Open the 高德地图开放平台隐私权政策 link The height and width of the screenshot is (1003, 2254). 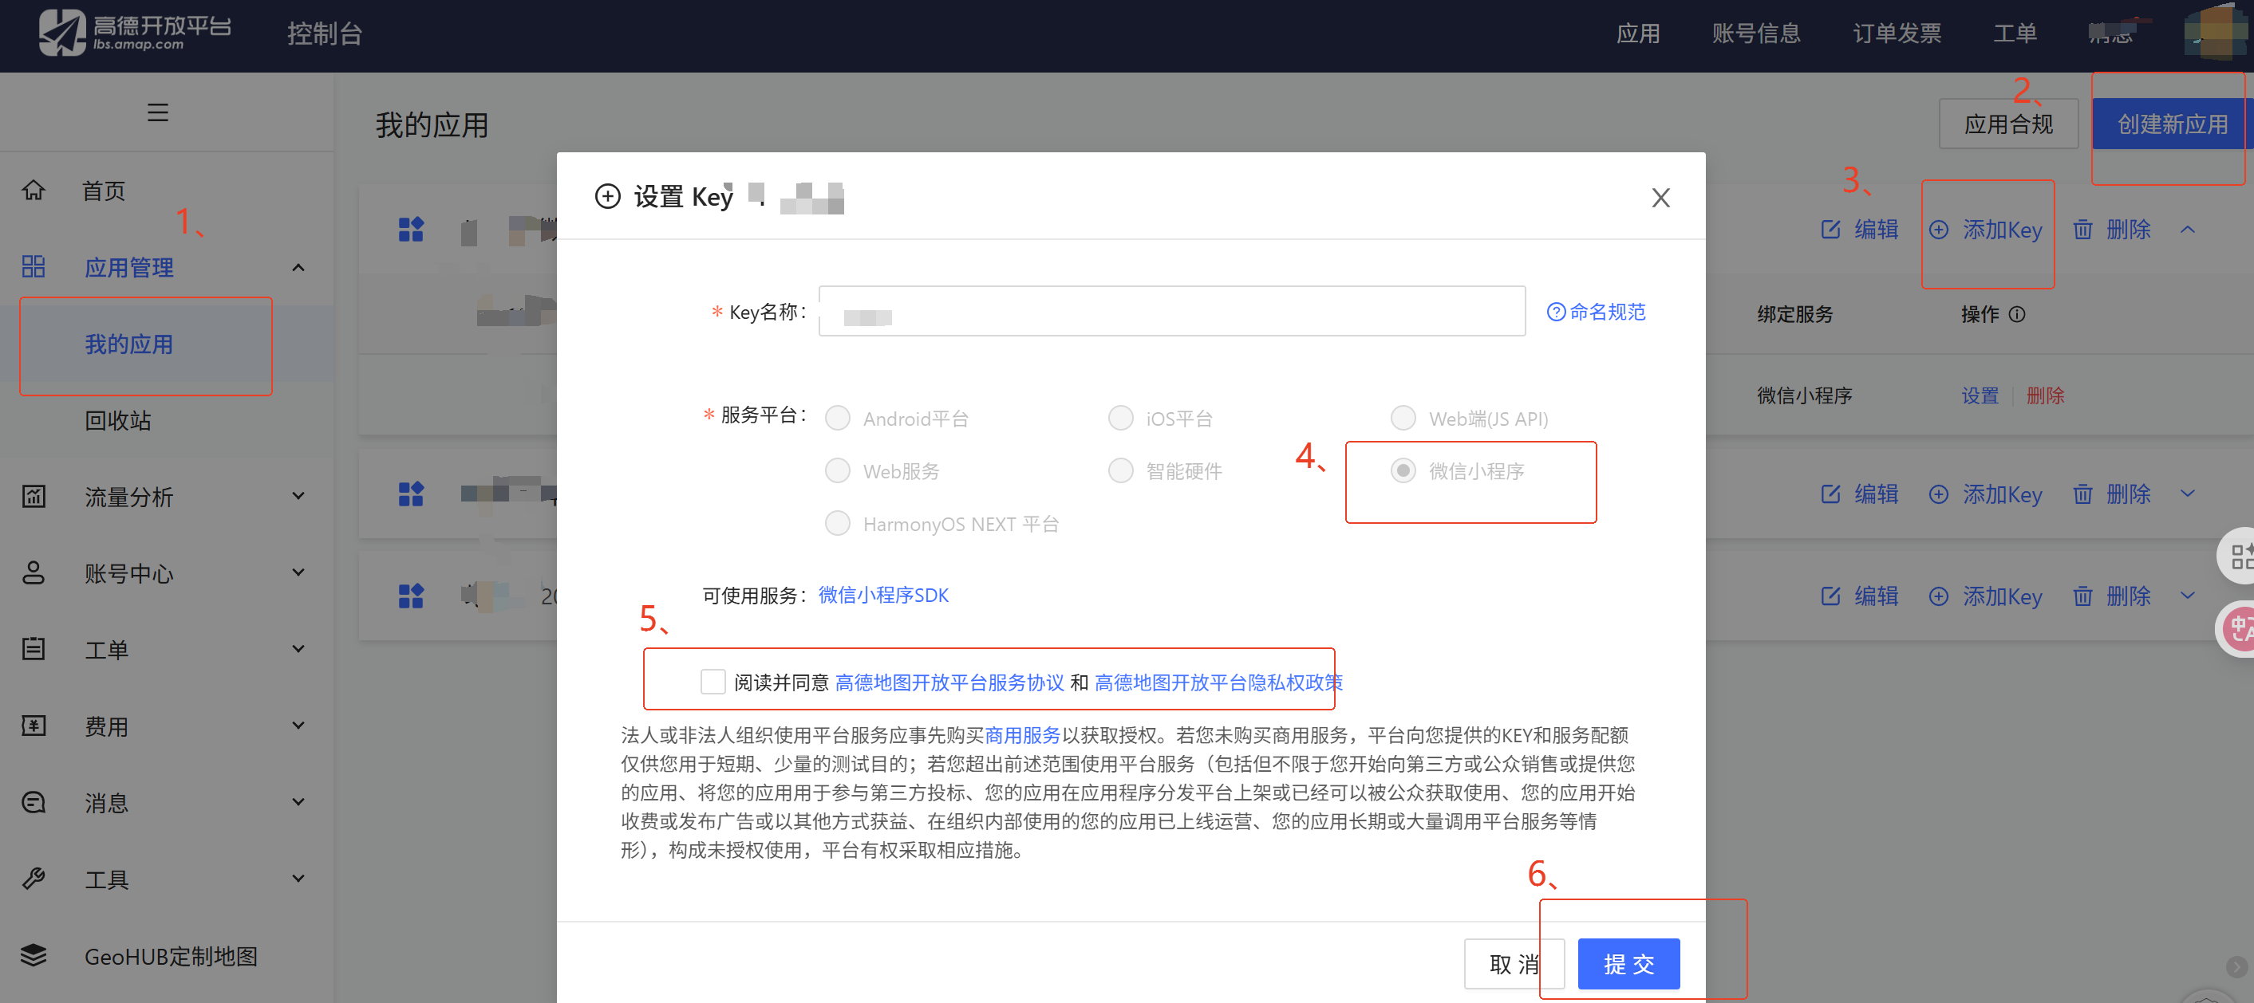1219,682
